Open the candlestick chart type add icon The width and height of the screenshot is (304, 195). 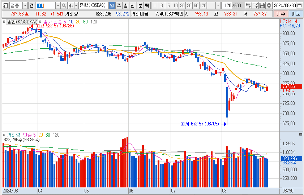pos(248,5)
